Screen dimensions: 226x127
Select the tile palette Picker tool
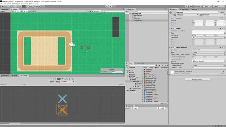click(66, 79)
